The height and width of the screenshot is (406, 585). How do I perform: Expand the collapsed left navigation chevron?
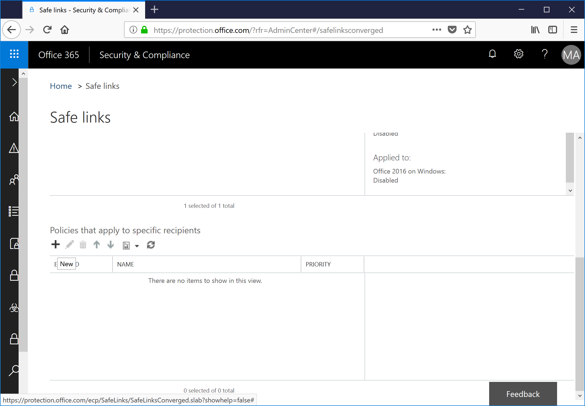(x=14, y=82)
